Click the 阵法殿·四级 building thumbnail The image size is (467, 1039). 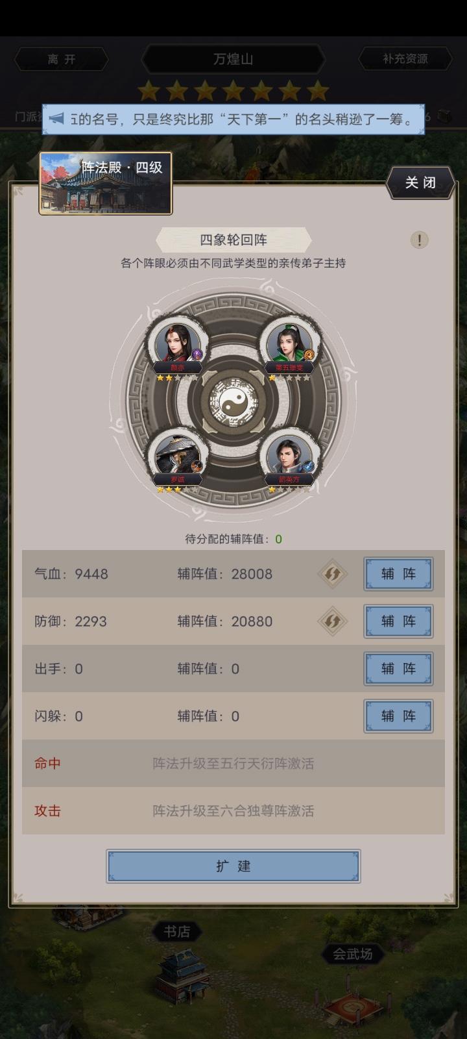click(x=106, y=183)
